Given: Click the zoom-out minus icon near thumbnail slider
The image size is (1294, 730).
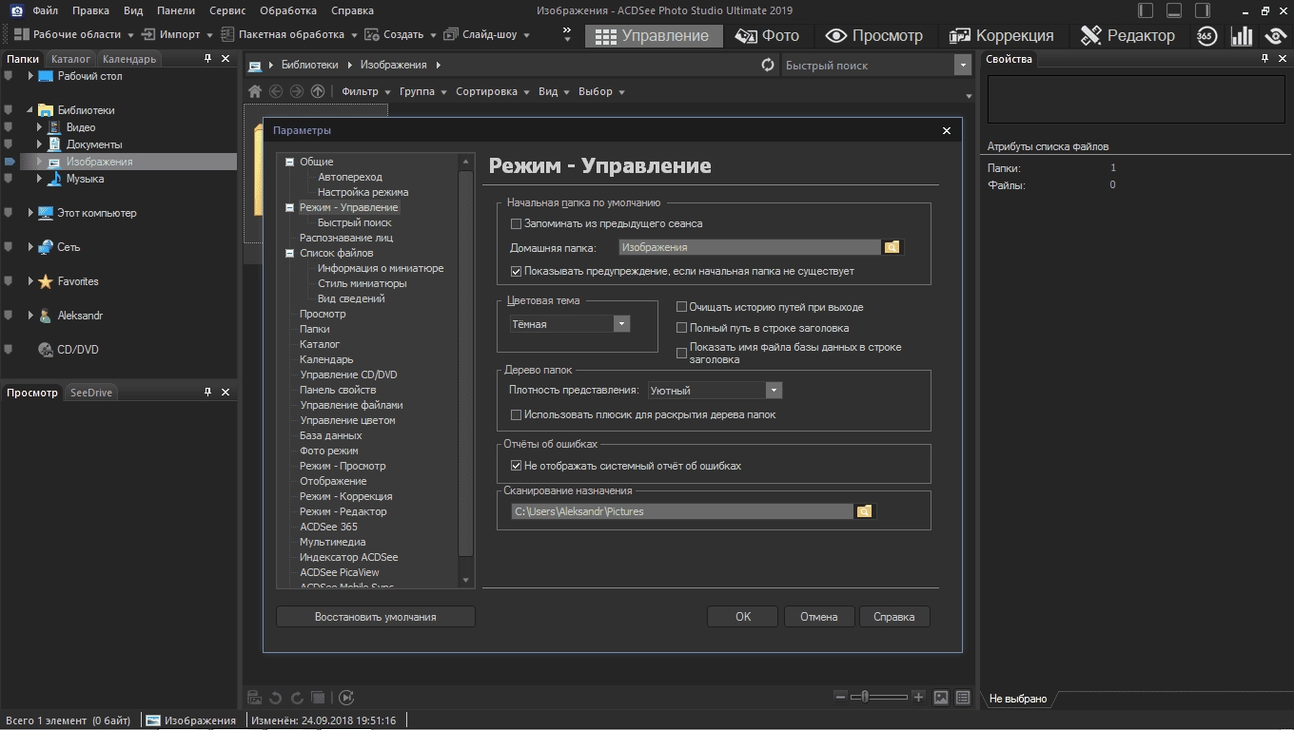Looking at the screenshot, I should [840, 697].
